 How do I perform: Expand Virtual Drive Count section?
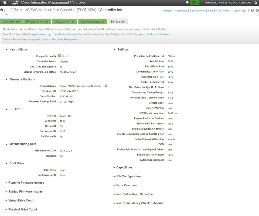[6, 200]
